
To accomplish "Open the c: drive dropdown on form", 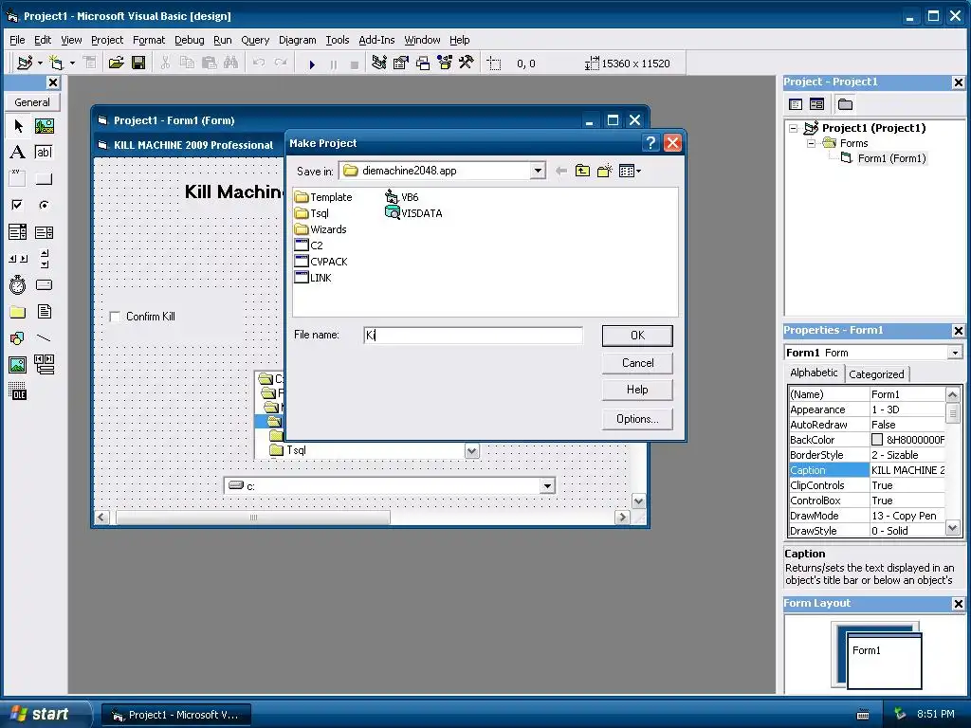I will (x=547, y=486).
